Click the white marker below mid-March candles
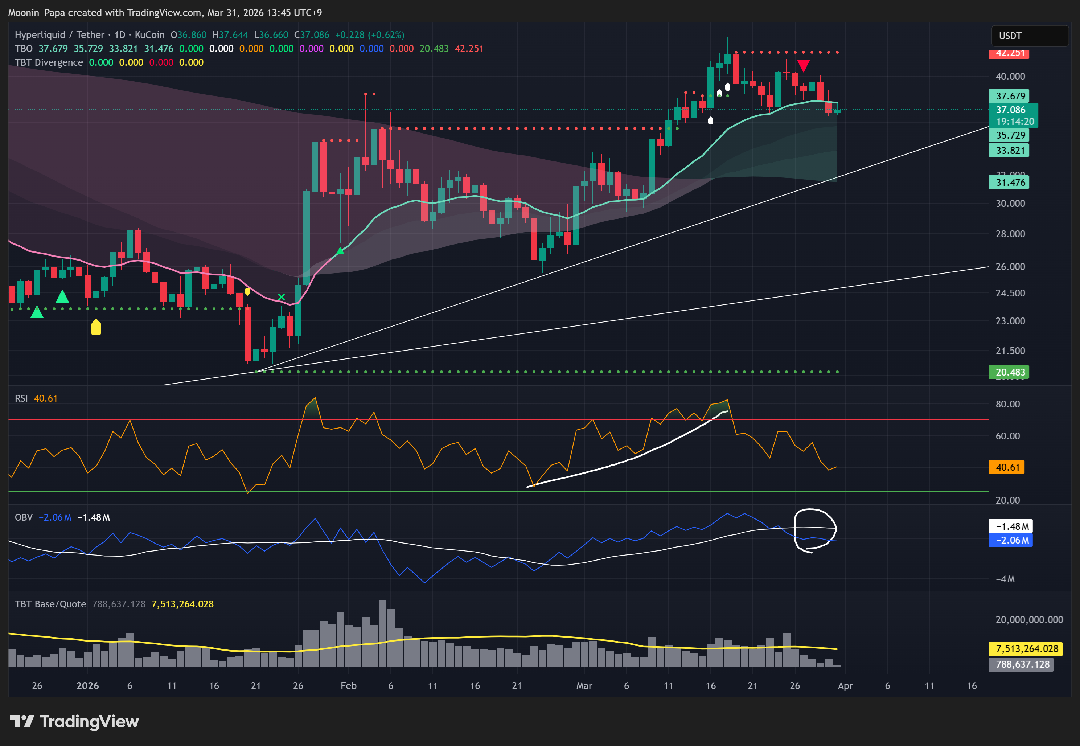1080x746 pixels. tap(710, 120)
